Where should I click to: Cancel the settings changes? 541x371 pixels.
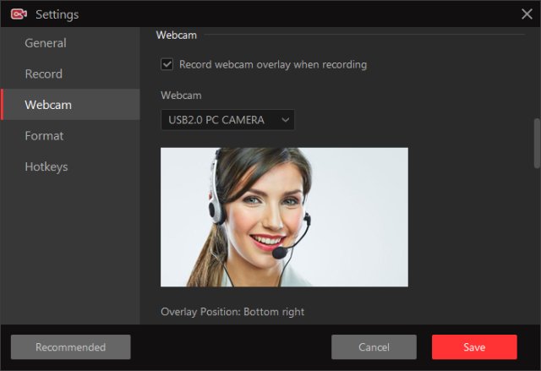(x=374, y=346)
